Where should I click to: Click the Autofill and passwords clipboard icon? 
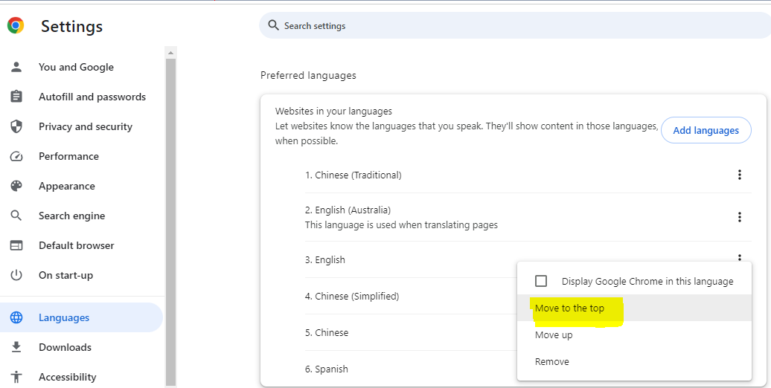(x=16, y=97)
